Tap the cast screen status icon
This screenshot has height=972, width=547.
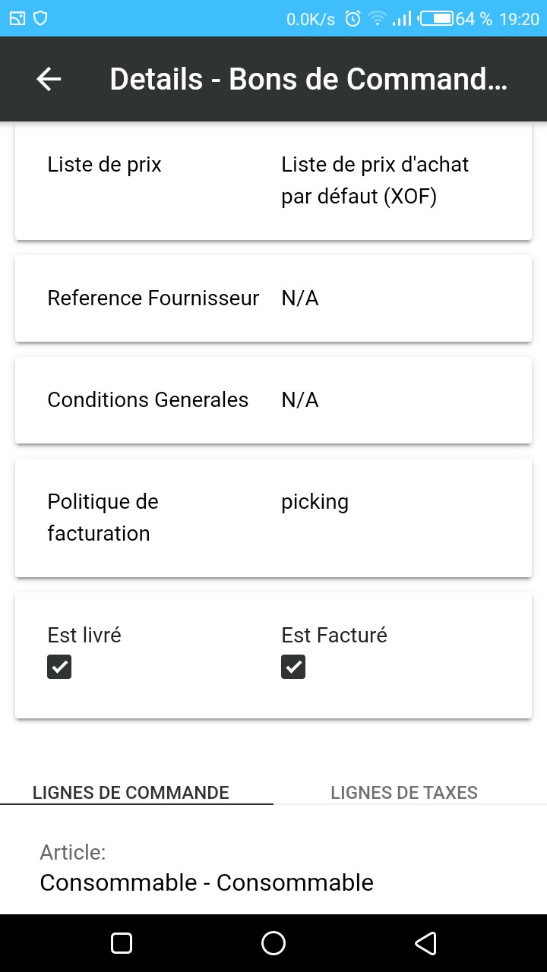pyautogui.click(x=17, y=18)
